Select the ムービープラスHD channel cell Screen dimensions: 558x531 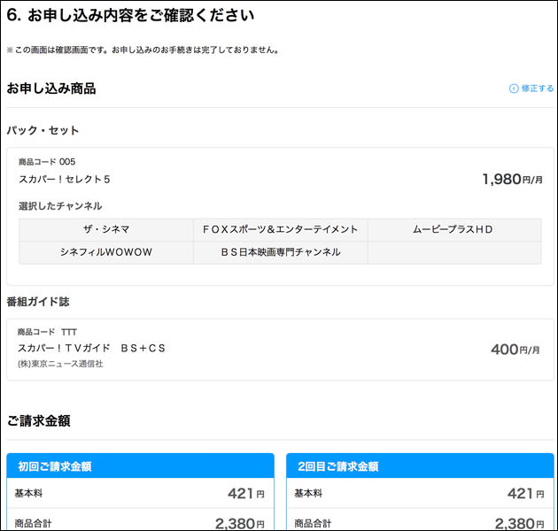454,230
